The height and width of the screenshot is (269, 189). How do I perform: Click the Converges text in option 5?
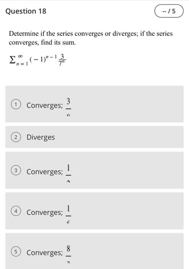coord(45,253)
